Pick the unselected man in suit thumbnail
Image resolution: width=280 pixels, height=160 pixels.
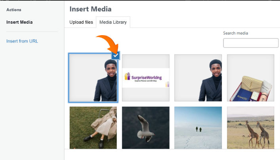(198, 78)
